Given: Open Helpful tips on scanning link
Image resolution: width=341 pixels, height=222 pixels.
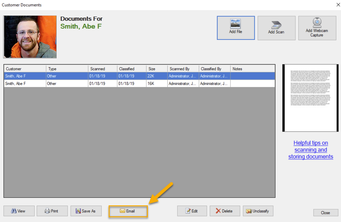Looking at the screenshot, I should coord(311,149).
